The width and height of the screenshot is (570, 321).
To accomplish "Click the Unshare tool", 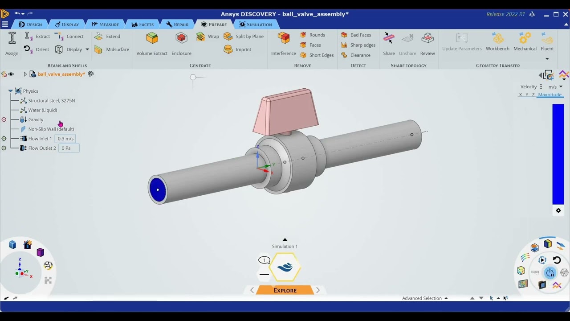I will (x=407, y=44).
